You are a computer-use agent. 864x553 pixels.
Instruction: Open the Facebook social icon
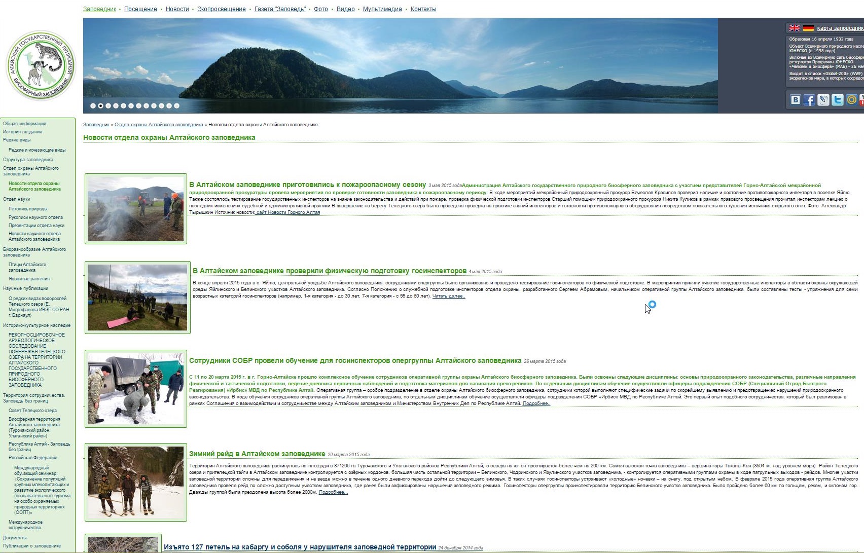pyautogui.click(x=809, y=100)
